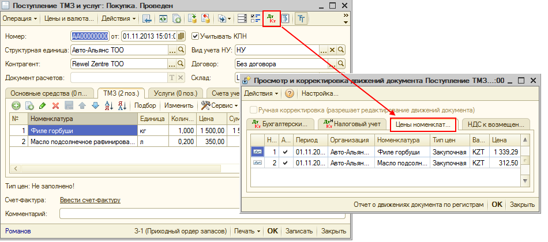Click in the Комментарий input field
This screenshot has height=242, width=548.
tap(150, 214)
